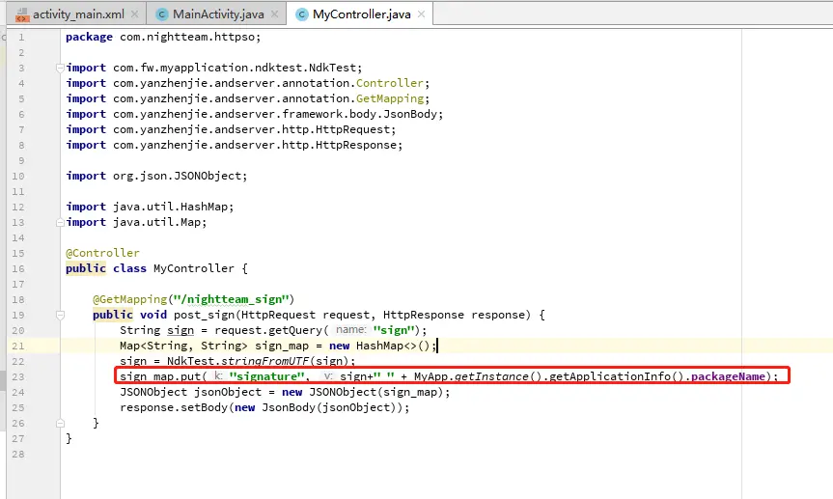
Task: Click packageName field reference
Action: point(728,376)
